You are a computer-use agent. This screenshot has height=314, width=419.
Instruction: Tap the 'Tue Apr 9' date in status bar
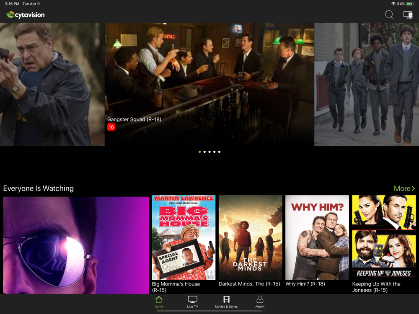(x=31, y=4)
